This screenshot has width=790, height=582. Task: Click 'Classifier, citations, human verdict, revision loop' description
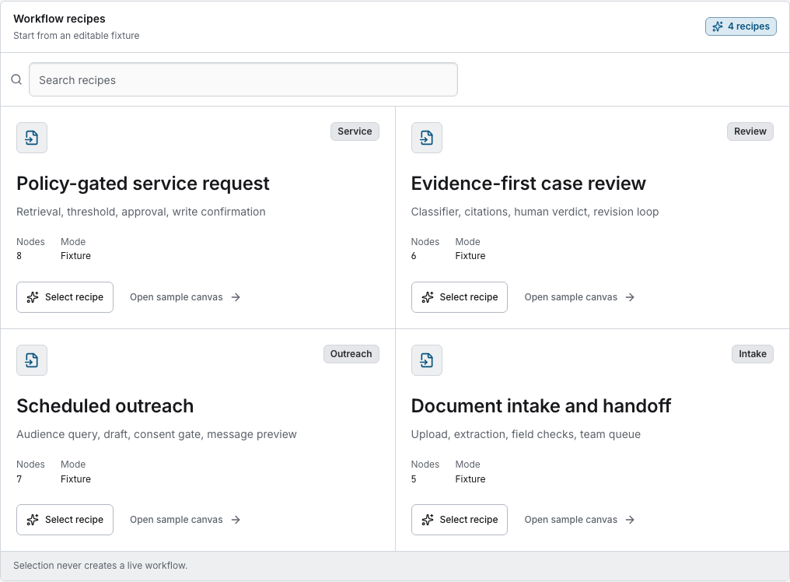535,212
